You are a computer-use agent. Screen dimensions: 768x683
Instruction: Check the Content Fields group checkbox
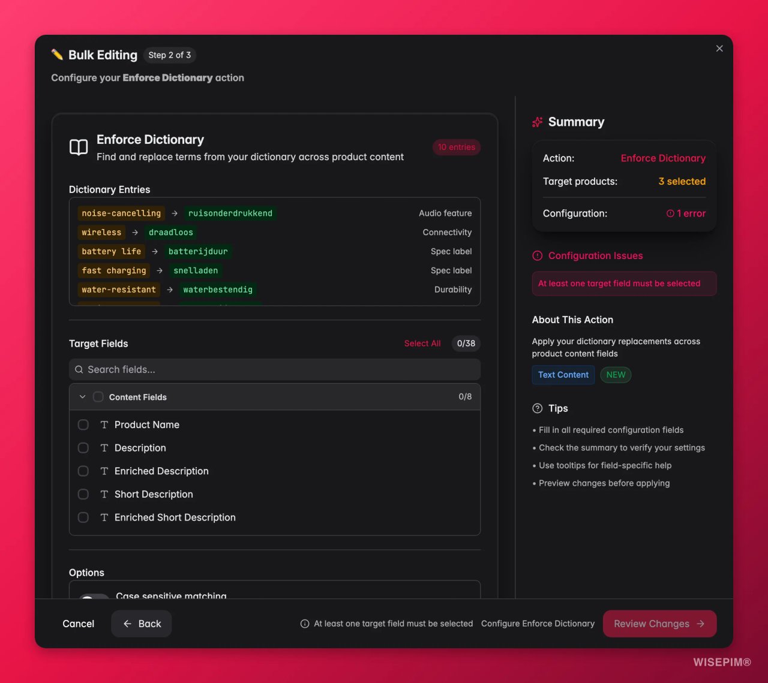pos(98,397)
